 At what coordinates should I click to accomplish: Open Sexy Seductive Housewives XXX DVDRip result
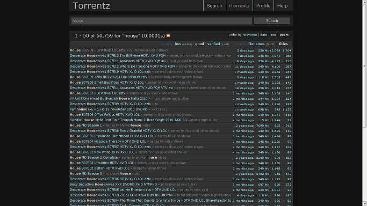point(113,185)
